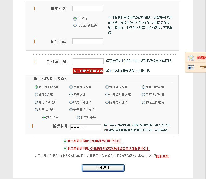Click the 证件号码 input field
206x179 pixels.
tap(88, 41)
